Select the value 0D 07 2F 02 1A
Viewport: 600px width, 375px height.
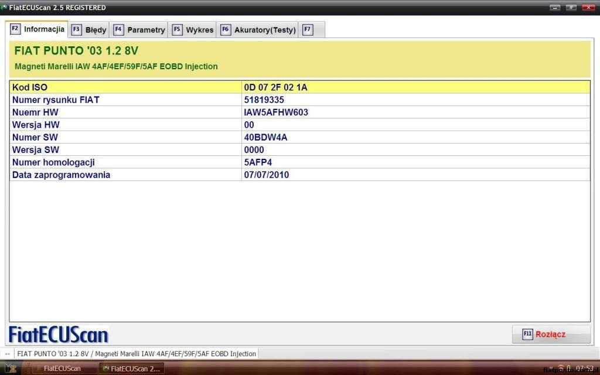275,87
